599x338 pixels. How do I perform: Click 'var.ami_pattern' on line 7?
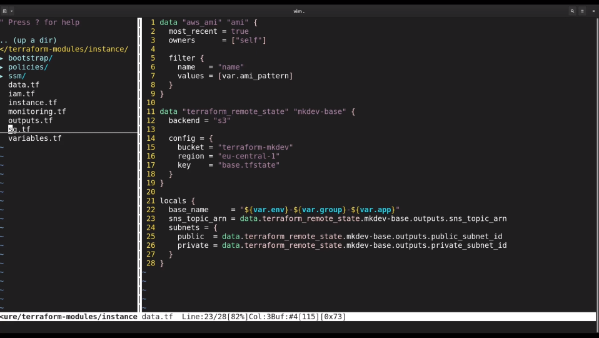255,76
